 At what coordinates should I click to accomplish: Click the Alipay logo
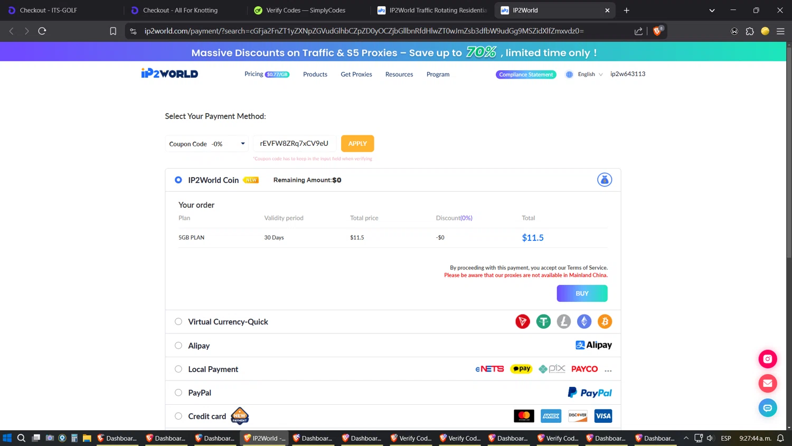593,345
